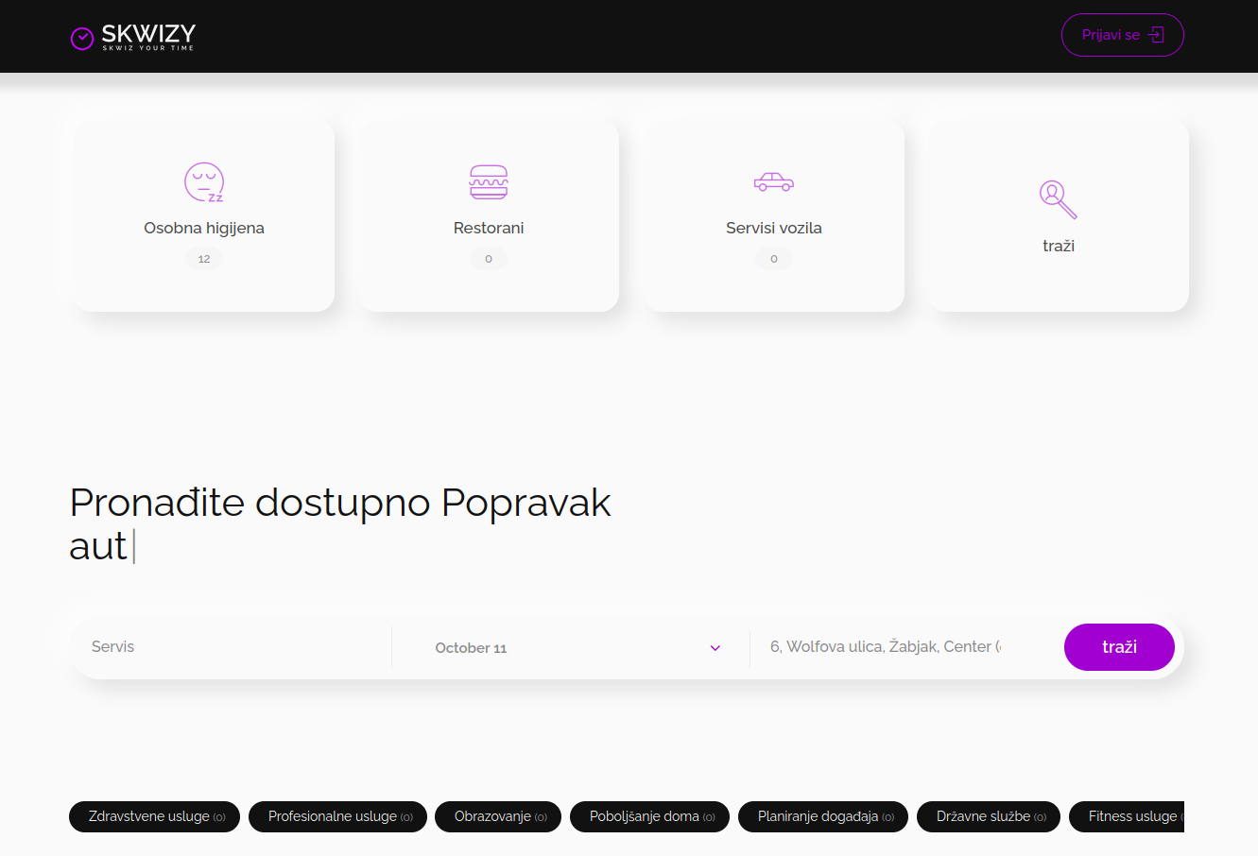This screenshot has height=856, width=1258.
Task: Focus the Servis search input field
Action: click(x=232, y=647)
